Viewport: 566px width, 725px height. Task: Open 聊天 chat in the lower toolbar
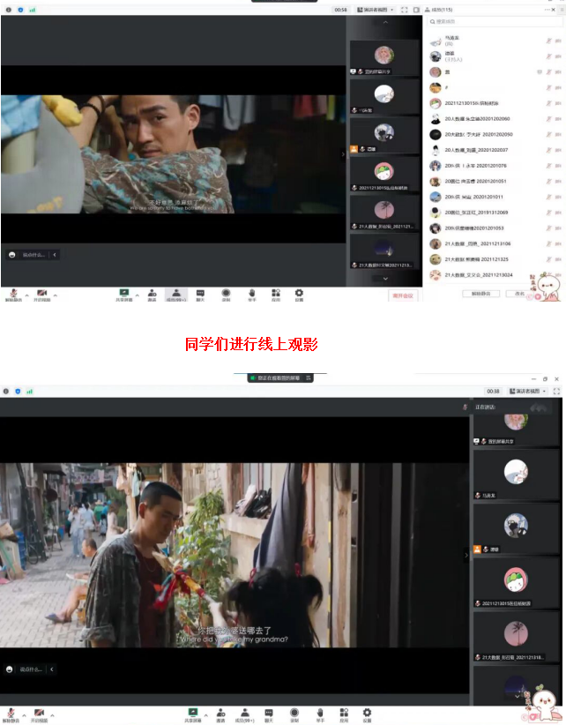[x=268, y=714]
